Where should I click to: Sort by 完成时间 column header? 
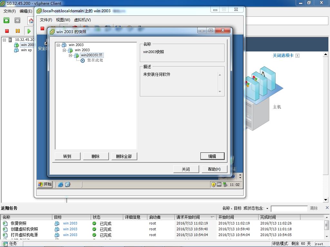tap(279, 217)
